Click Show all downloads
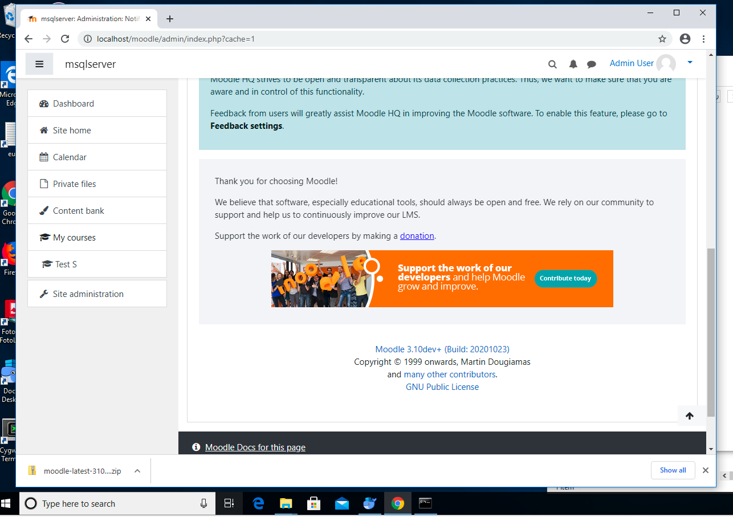 coord(673,470)
